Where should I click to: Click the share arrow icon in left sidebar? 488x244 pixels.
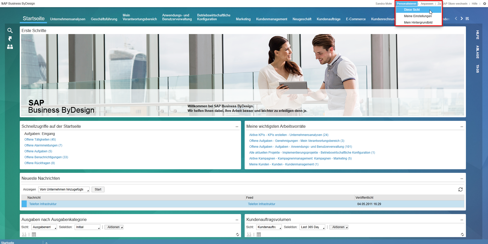point(10,39)
